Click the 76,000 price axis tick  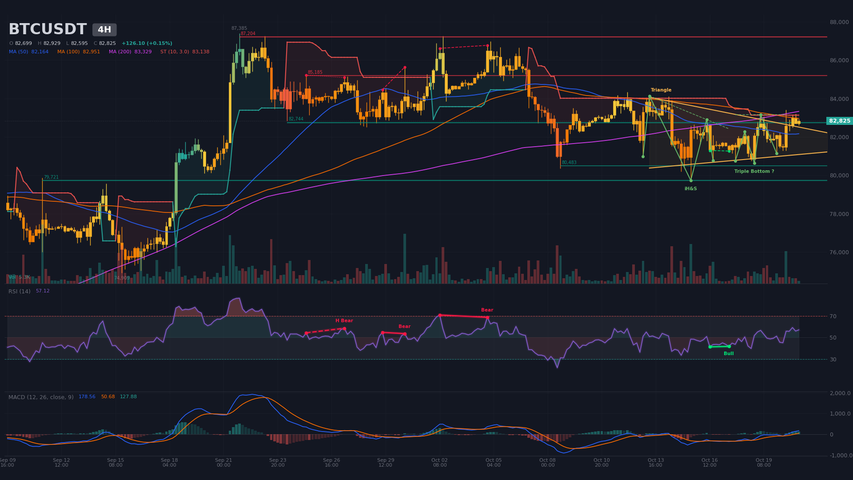[839, 252]
